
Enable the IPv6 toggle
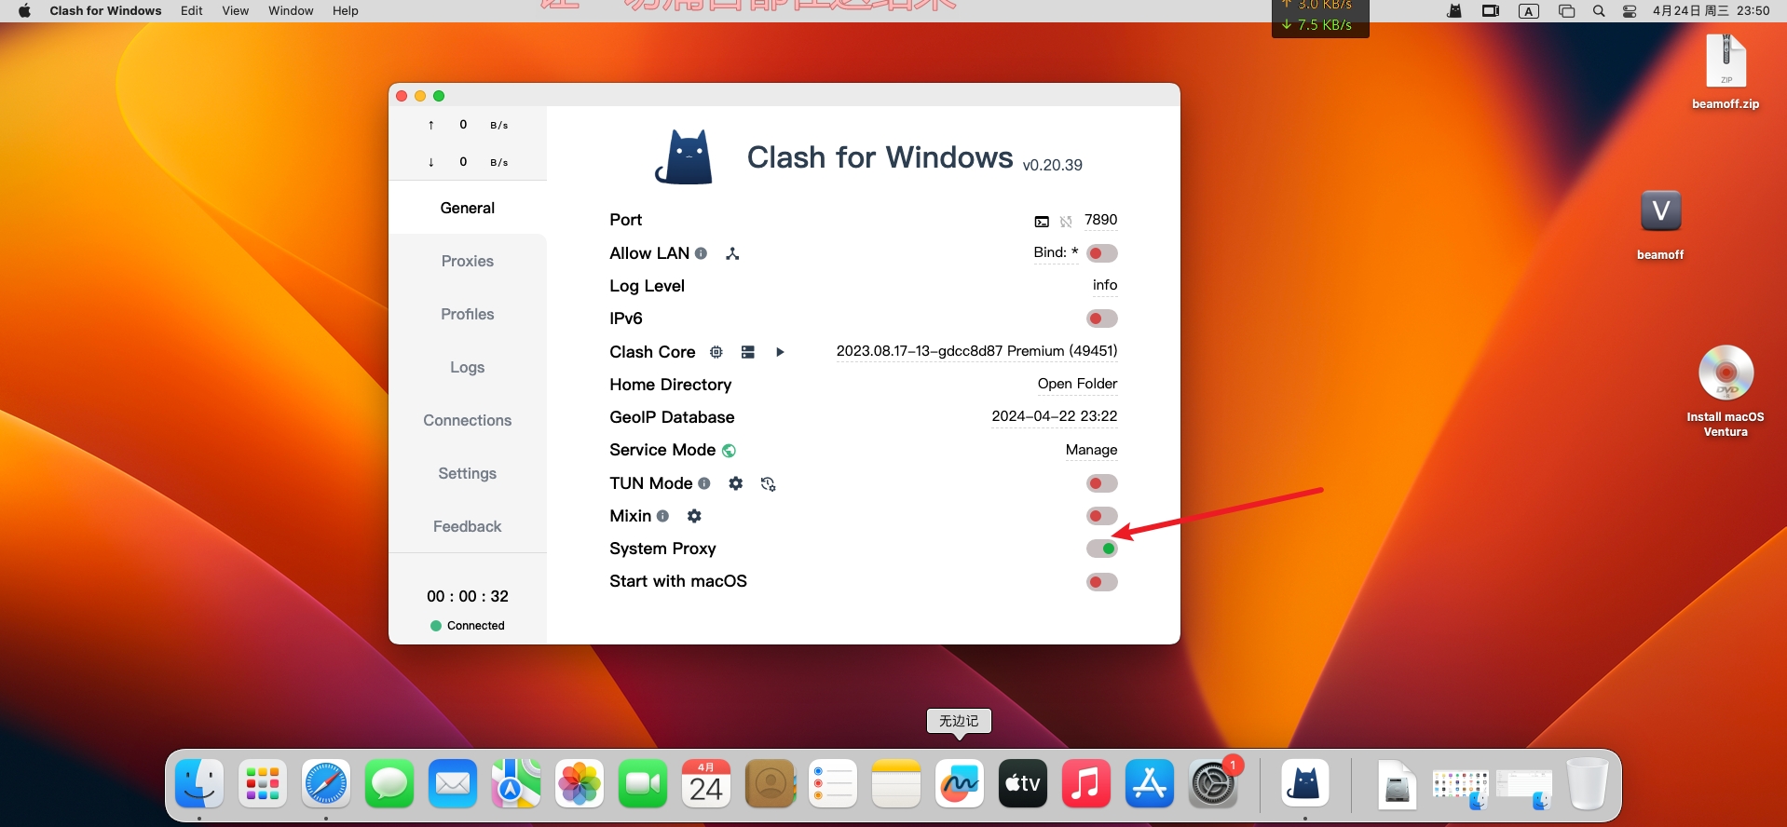coord(1101,319)
